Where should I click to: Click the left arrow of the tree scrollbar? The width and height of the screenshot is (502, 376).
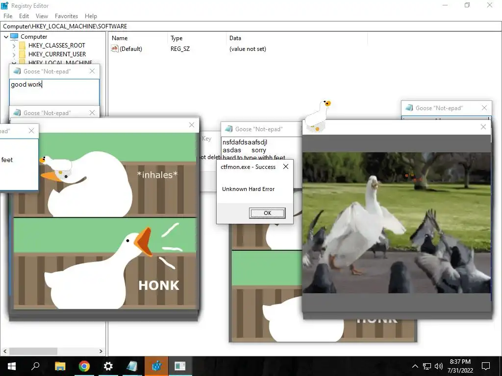pos(5,351)
